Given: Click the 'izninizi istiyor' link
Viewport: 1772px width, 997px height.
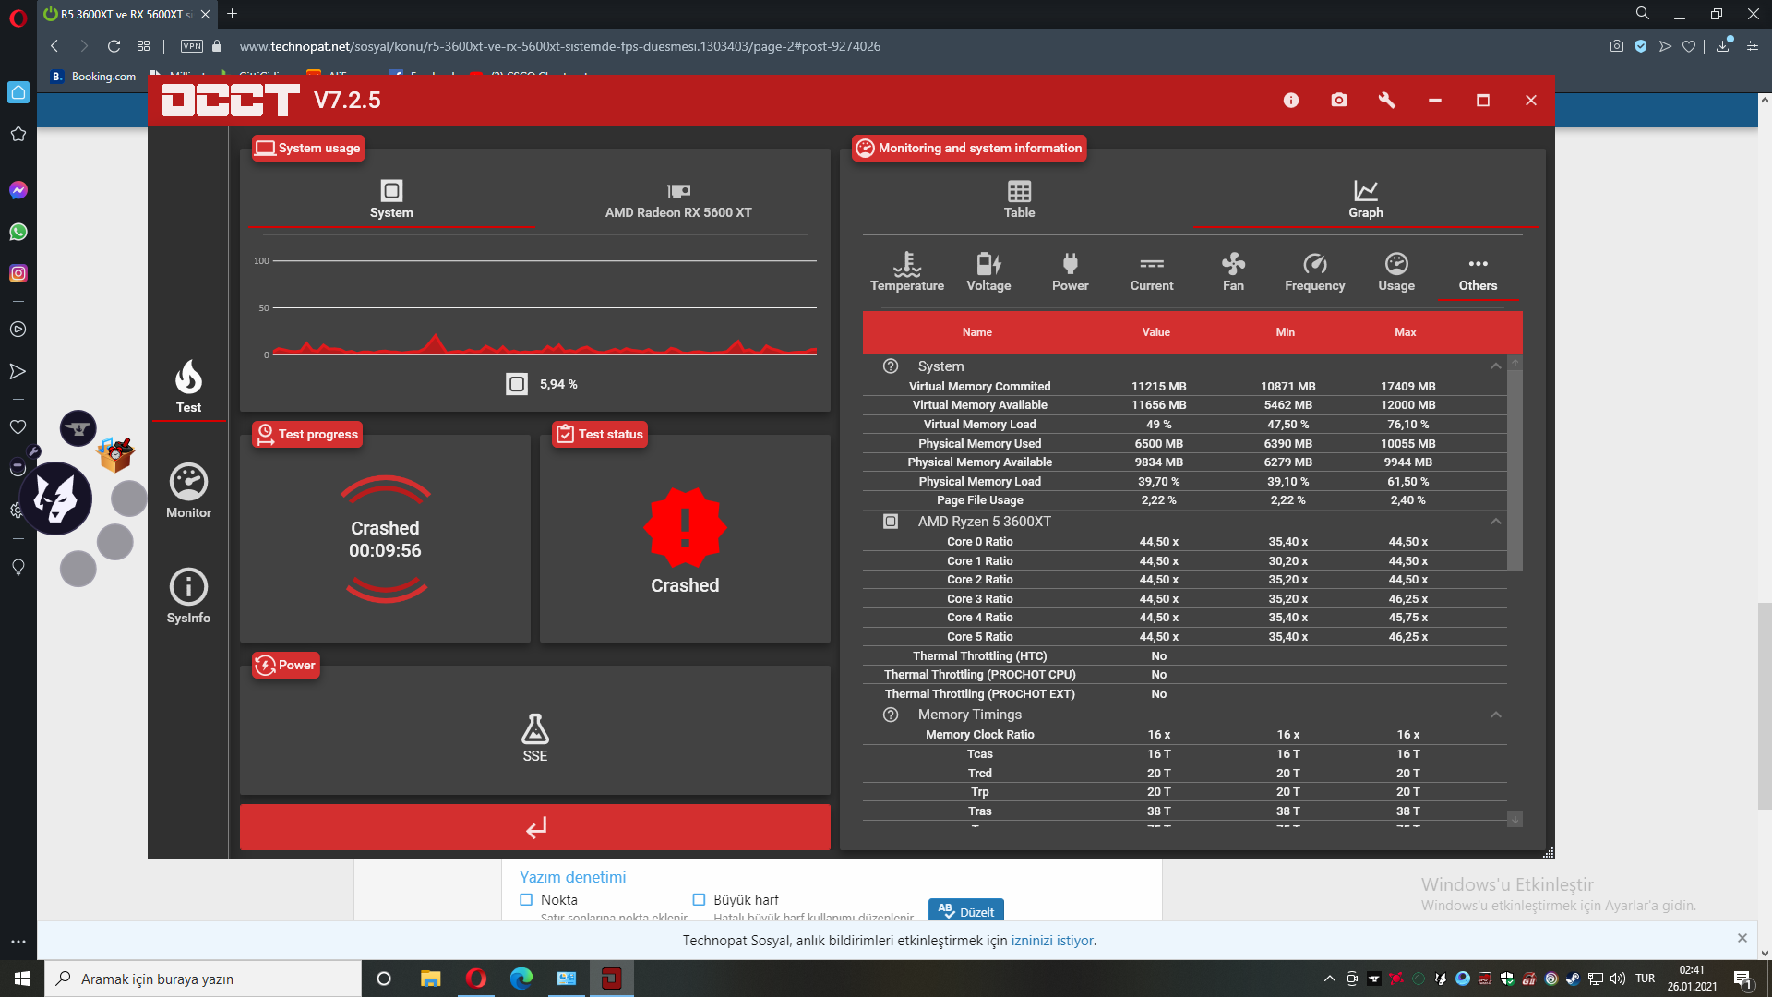Looking at the screenshot, I should pos(1052,941).
